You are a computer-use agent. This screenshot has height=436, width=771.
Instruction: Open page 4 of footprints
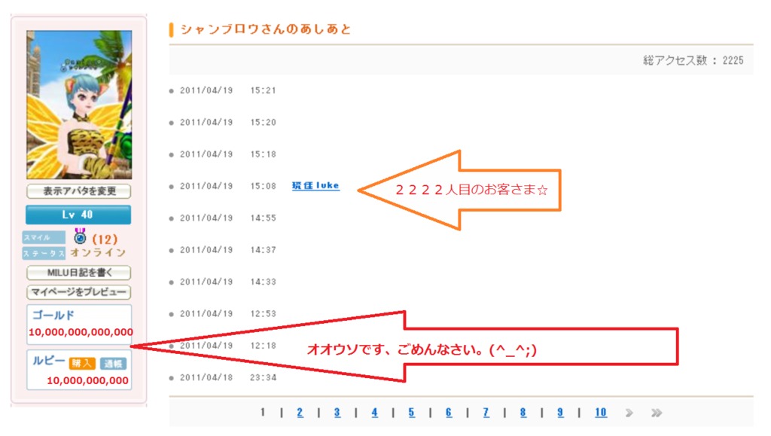point(375,413)
